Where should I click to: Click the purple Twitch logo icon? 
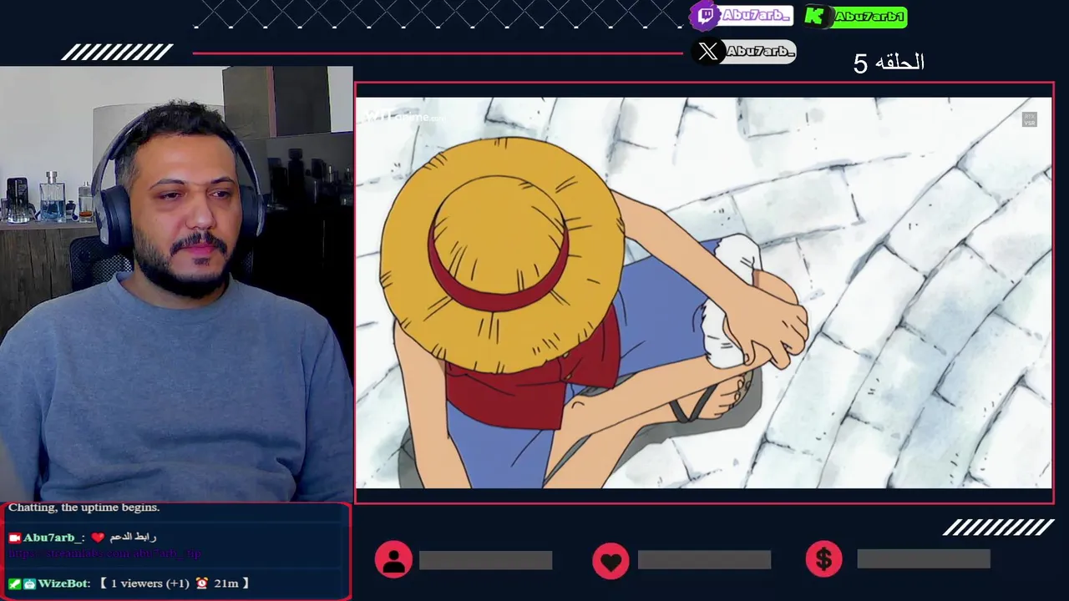(706, 15)
